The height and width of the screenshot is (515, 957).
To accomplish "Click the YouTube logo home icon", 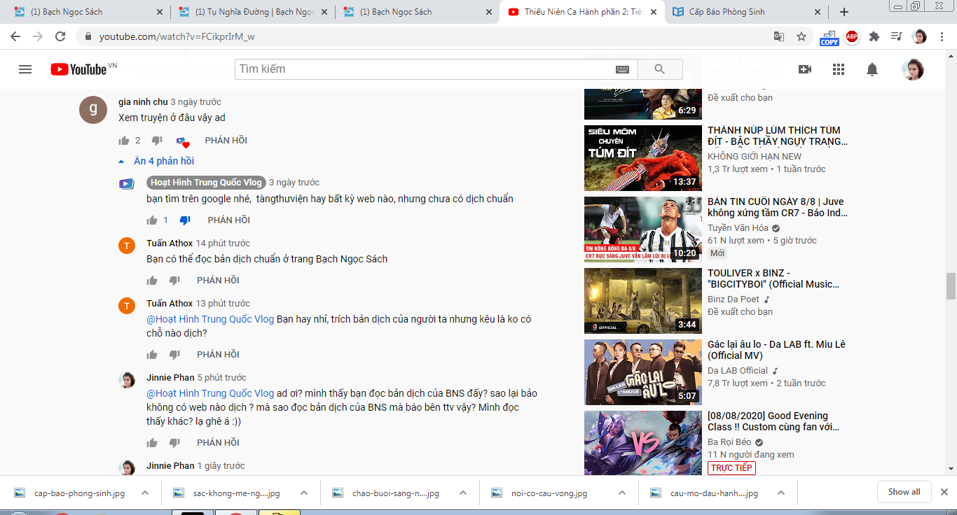I will tap(78, 69).
